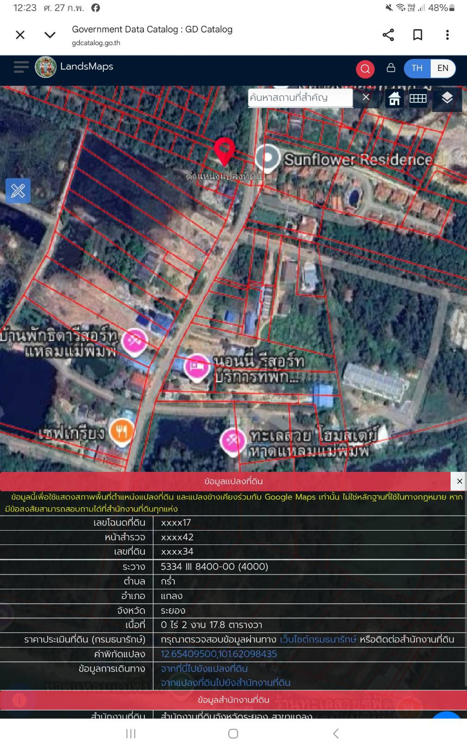Clear the place search box
467x748 pixels.
(366, 97)
